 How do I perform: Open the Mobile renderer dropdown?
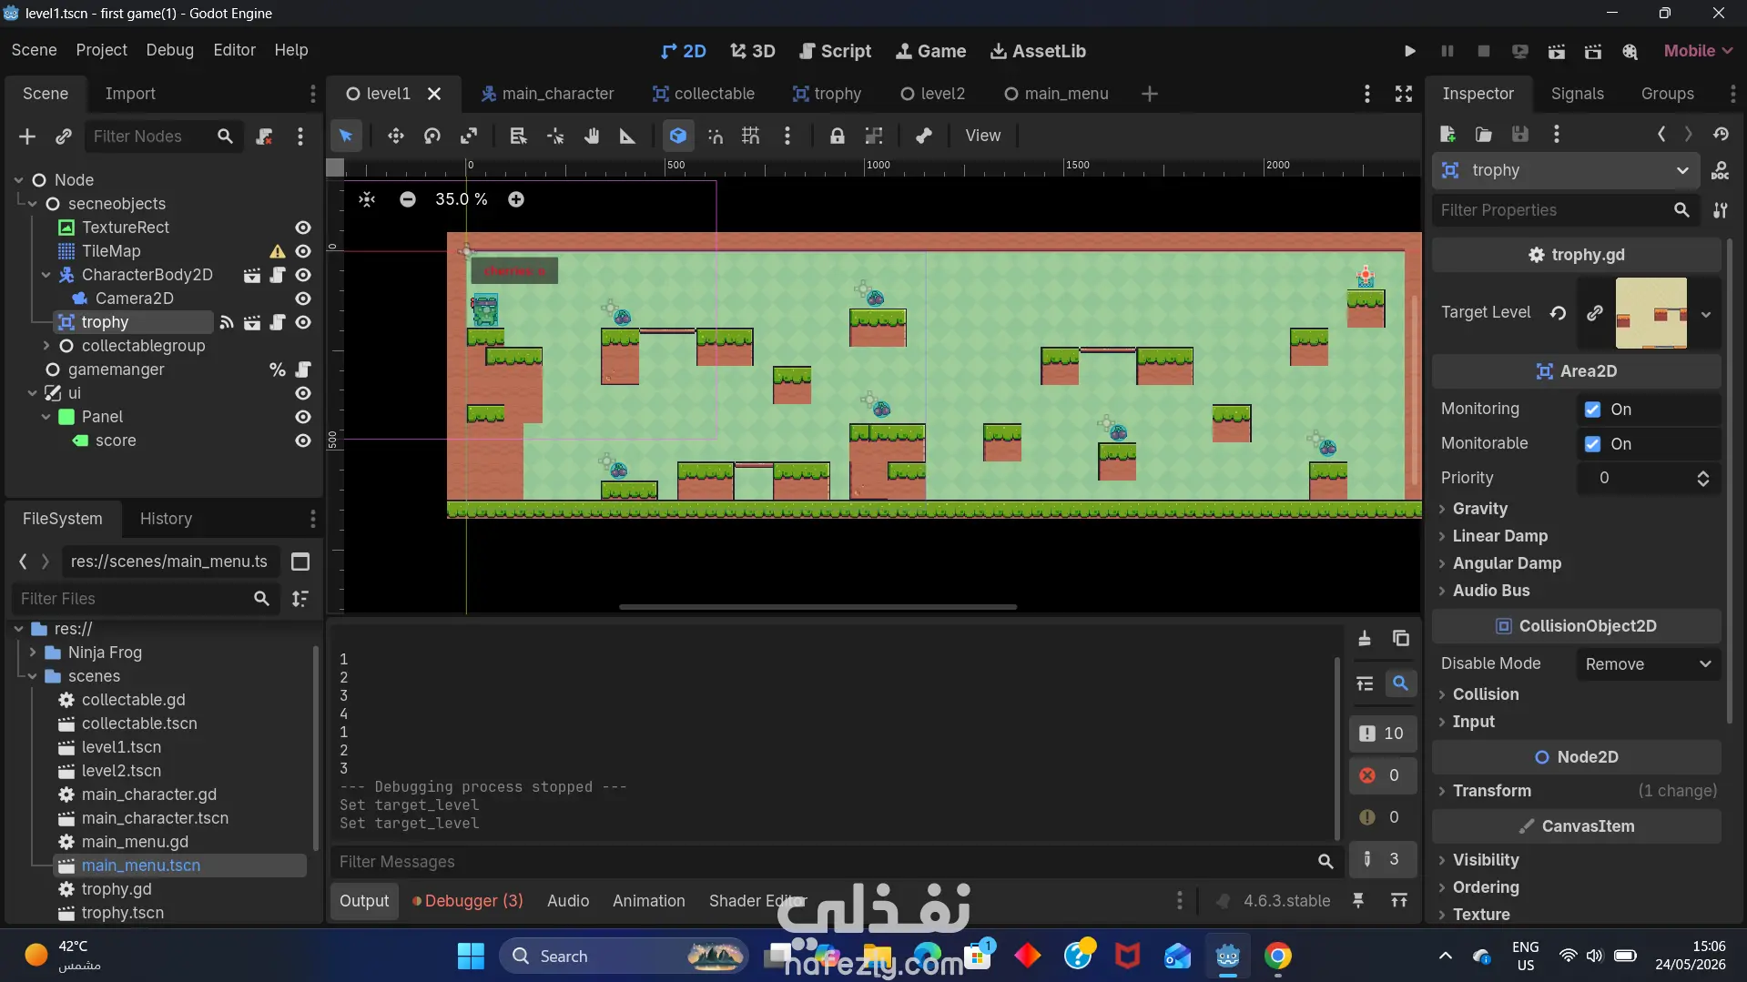tap(1698, 51)
